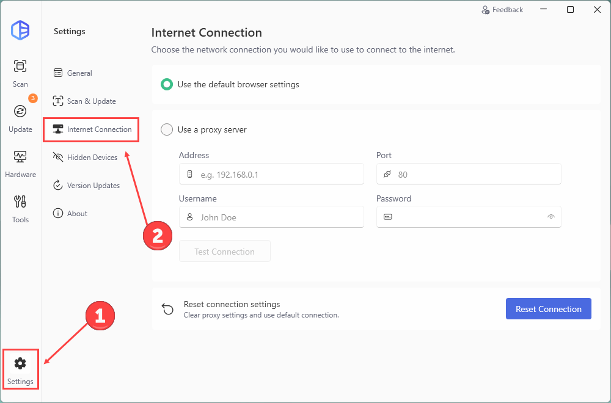Open Hidden Devices settings page
Image resolution: width=611 pixels, height=403 pixels.
tap(92, 158)
